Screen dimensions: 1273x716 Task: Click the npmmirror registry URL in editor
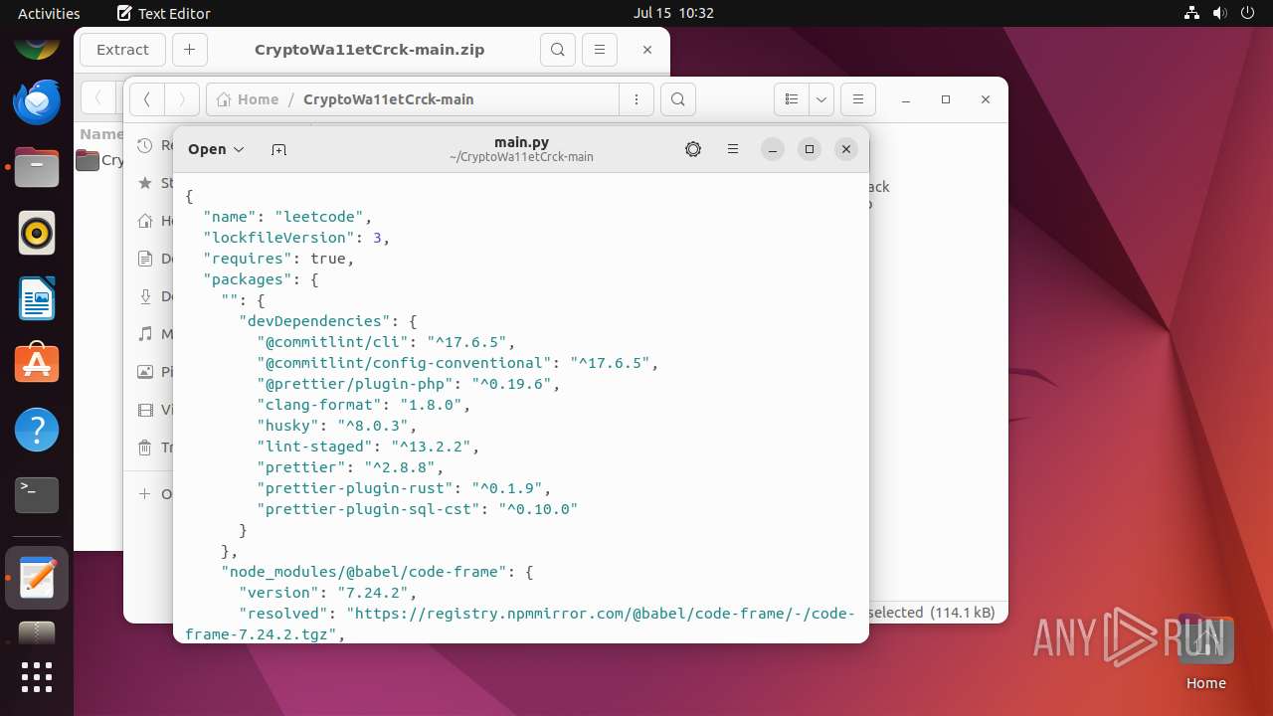(519, 624)
